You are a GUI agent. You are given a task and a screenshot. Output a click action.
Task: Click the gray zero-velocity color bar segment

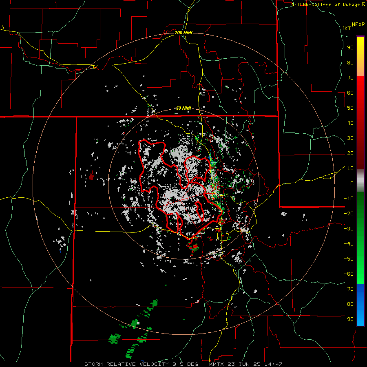pos(360,181)
